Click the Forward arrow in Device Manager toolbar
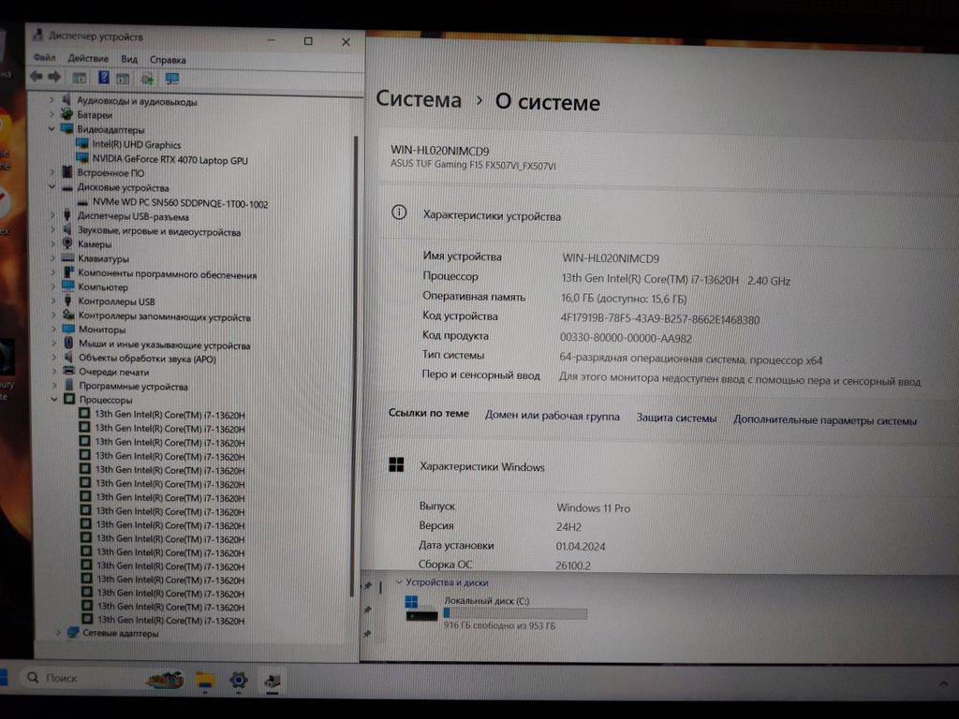Viewport: 959px width, 719px height. pos(54,78)
